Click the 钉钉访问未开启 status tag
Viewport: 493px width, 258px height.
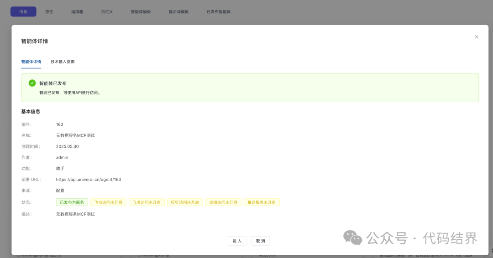pos(185,202)
